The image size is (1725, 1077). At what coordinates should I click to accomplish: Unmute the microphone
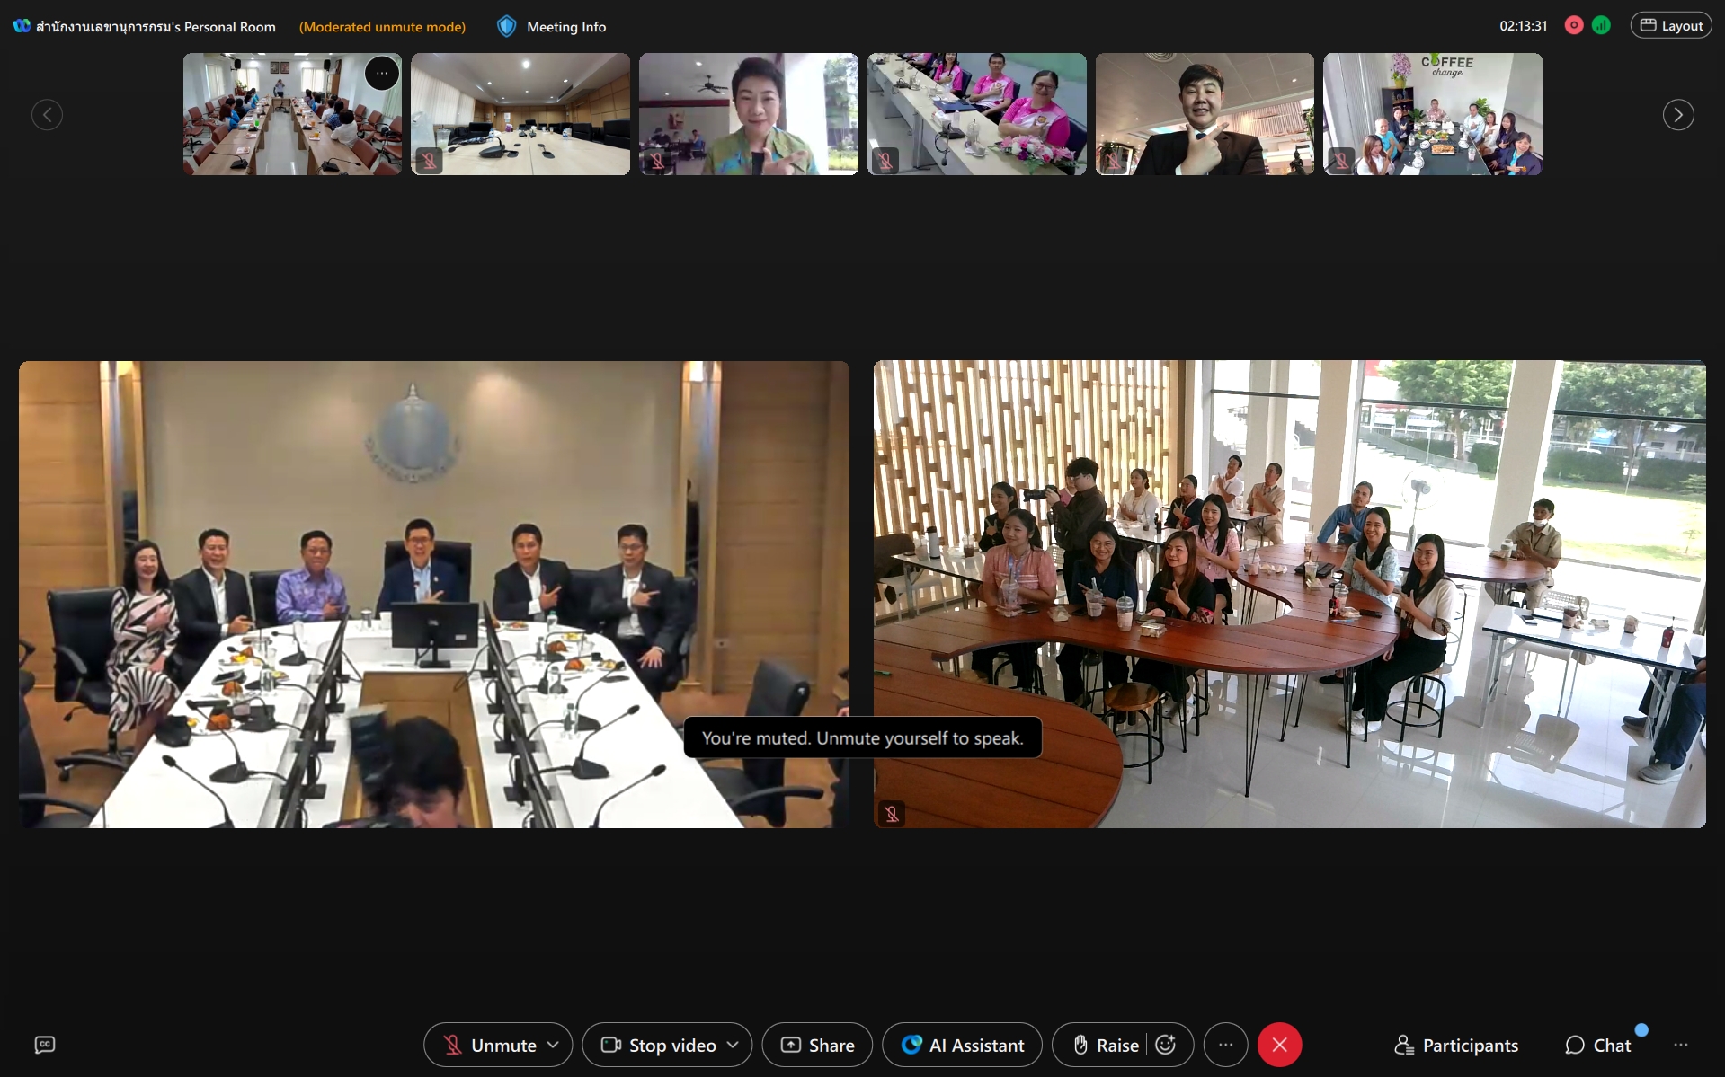[491, 1045]
